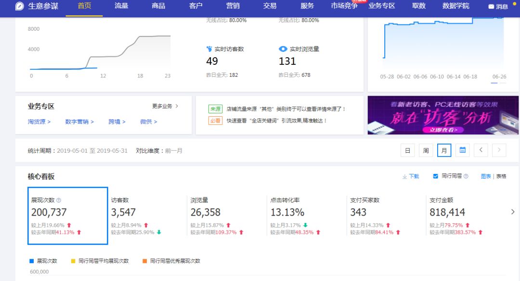This screenshot has width=520, height=281.
Task: Switch statistics period to 日
Action: (x=407, y=150)
